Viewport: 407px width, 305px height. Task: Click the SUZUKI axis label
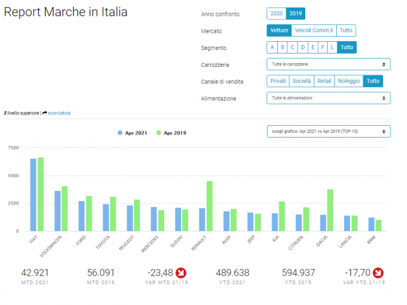177,241
